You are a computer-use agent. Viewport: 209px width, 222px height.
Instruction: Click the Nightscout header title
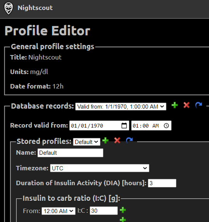(x=35, y=8)
